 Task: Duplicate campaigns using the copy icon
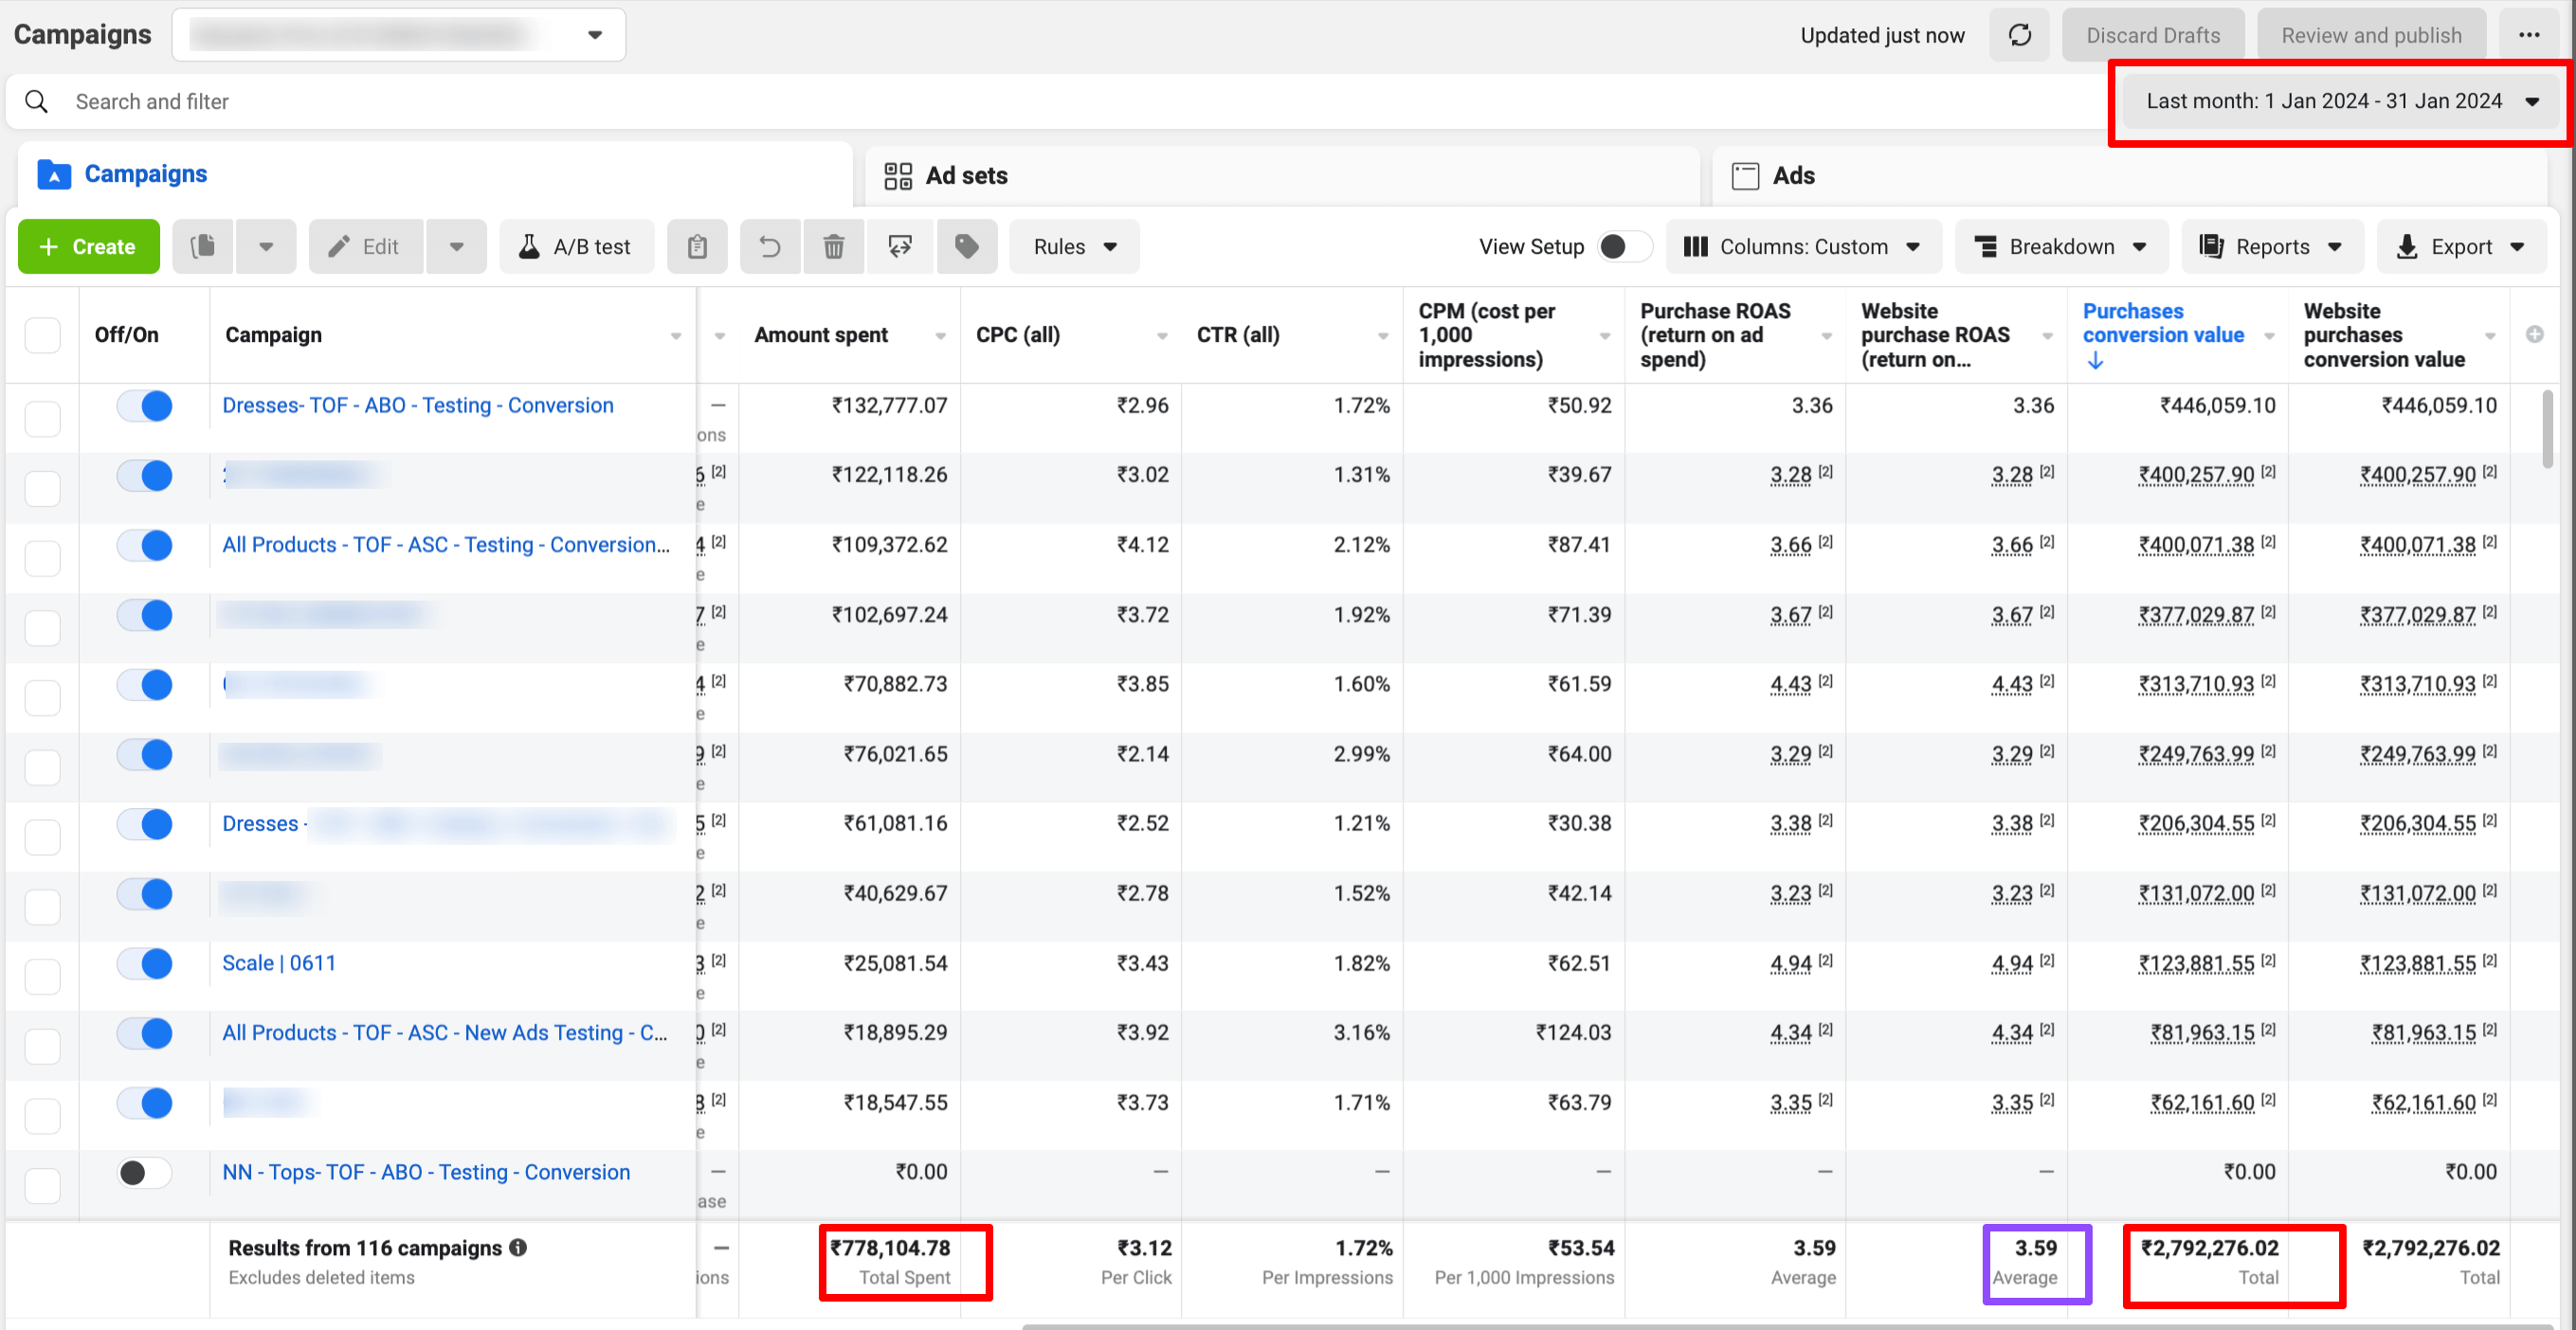[203, 245]
